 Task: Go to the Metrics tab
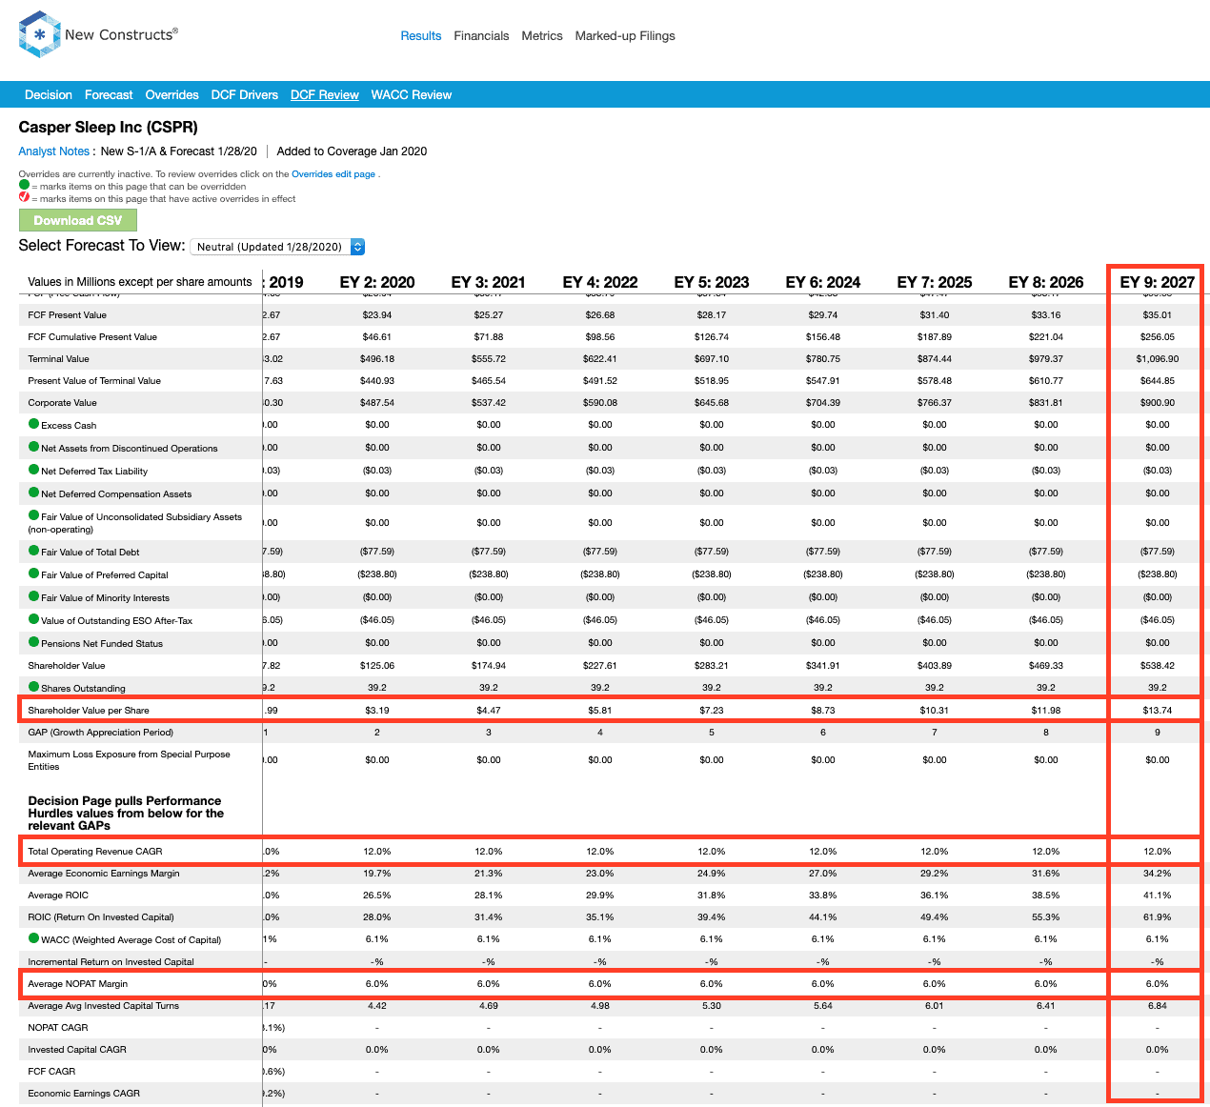click(x=542, y=36)
